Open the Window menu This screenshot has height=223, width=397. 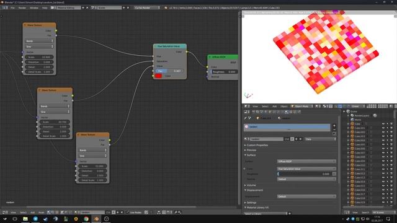coord(34,8)
